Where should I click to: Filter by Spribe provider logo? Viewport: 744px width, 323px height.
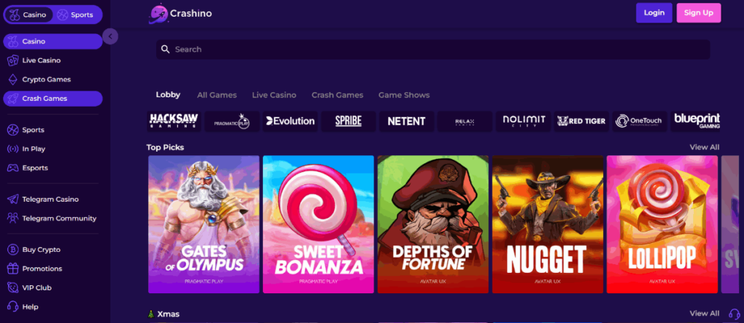pyautogui.click(x=348, y=121)
